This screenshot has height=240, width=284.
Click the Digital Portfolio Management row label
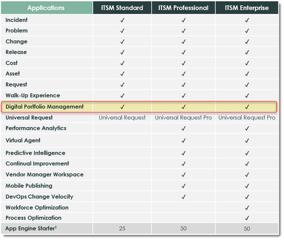pos(45,107)
